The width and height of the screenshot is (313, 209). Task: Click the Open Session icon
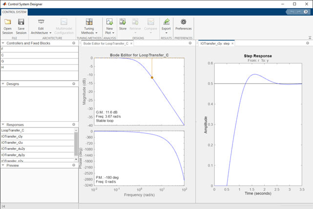click(x=8, y=22)
